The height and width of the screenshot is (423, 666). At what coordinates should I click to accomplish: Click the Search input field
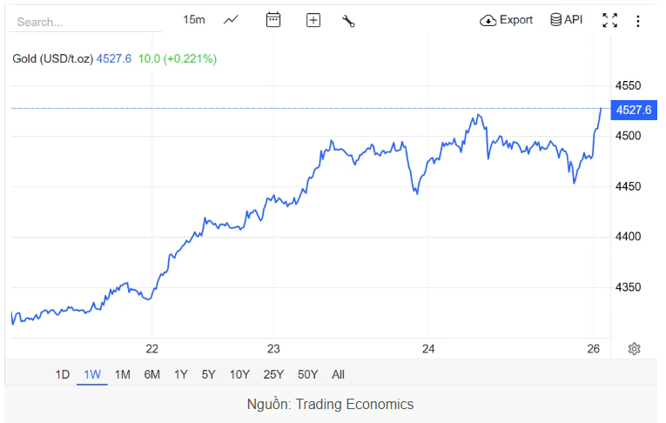point(87,22)
